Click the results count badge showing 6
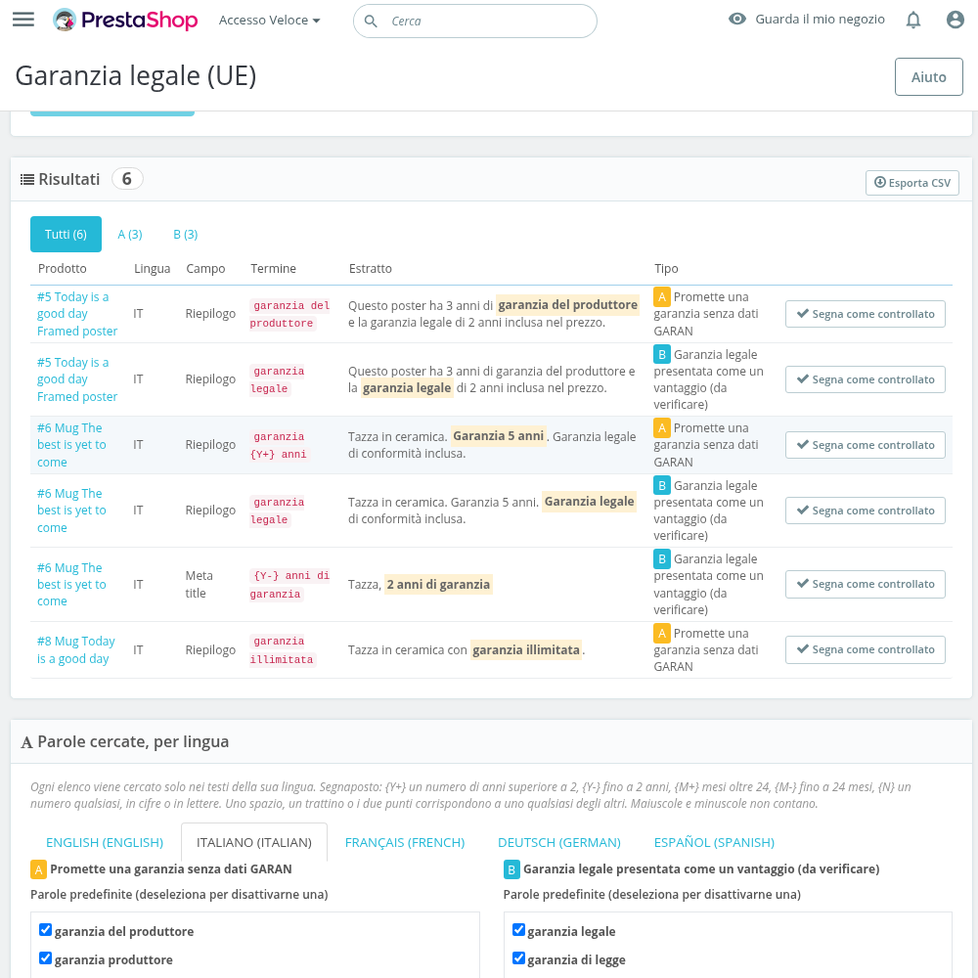The height and width of the screenshot is (978, 978). (x=127, y=179)
